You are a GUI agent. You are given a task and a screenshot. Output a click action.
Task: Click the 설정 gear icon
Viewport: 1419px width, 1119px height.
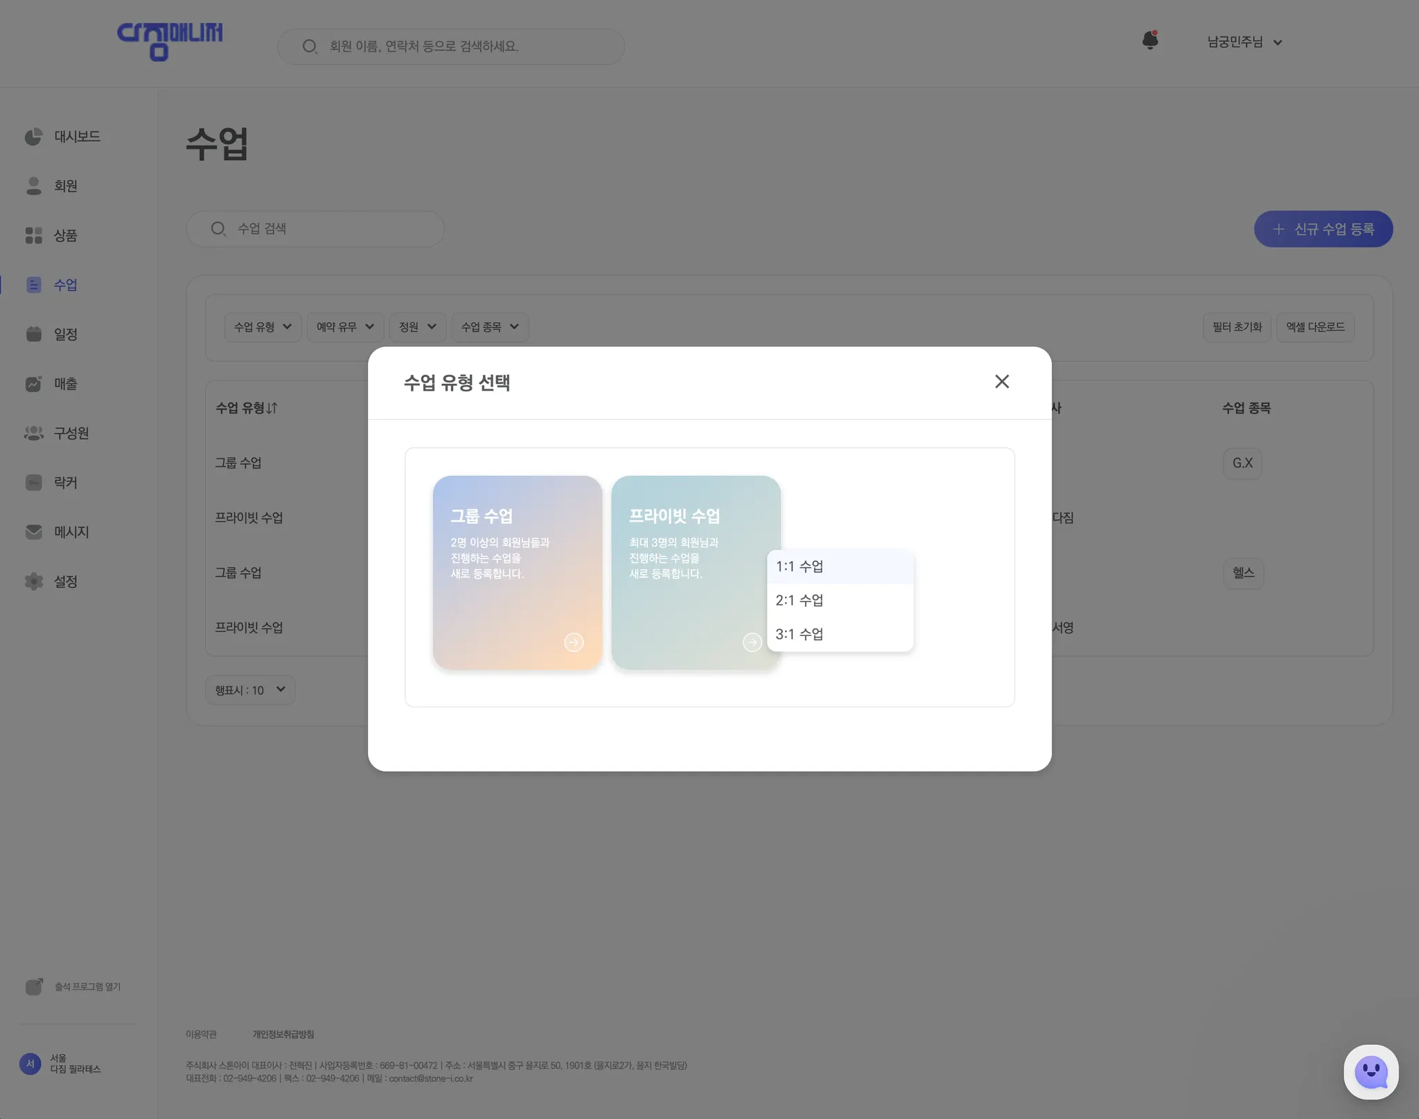click(x=33, y=581)
